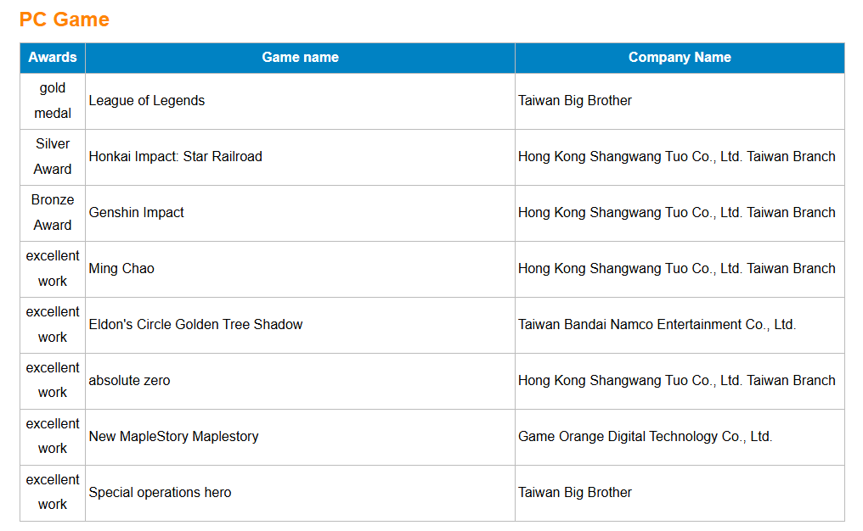Click company name in Genshin Impact row
863x531 pixels.
[680, 213]
